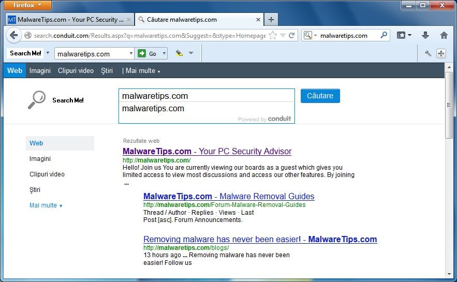The width and height of the screenshot is (457, 282).
Task: Select Imagini in the top nav bar
Action: point(40,70)
